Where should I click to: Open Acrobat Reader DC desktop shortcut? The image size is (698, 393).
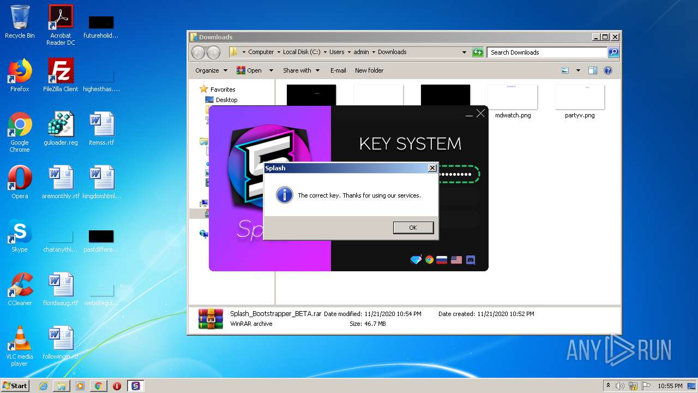coord(61,25)
